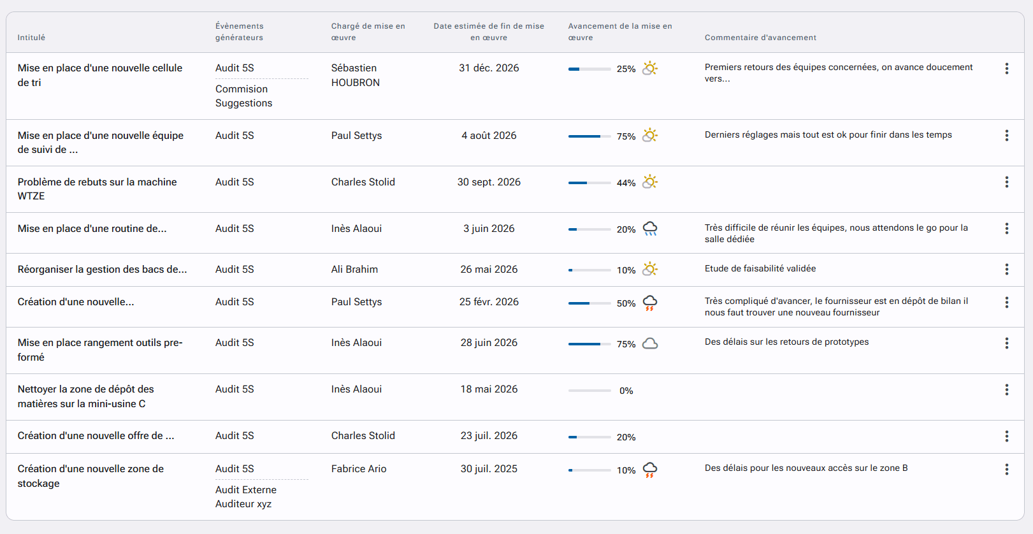The height and width of the screenshot is (534, 1033).
Task: Click the date 28 juin 2026
Action: click(x=489, y=343)
